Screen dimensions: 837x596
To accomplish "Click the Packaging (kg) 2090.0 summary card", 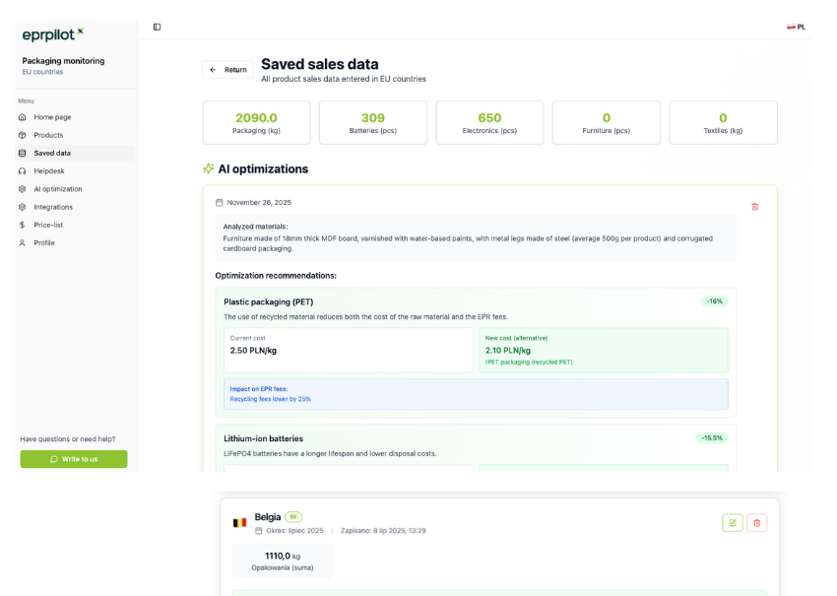I will 256,123.
